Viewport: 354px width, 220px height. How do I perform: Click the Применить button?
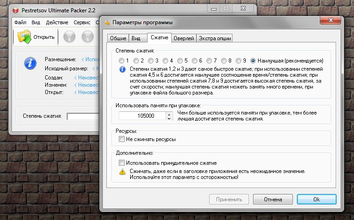click(x=229, y=199)
